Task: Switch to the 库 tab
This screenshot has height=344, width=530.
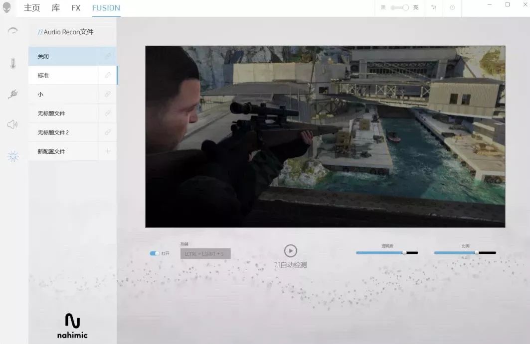Action: 55,8
